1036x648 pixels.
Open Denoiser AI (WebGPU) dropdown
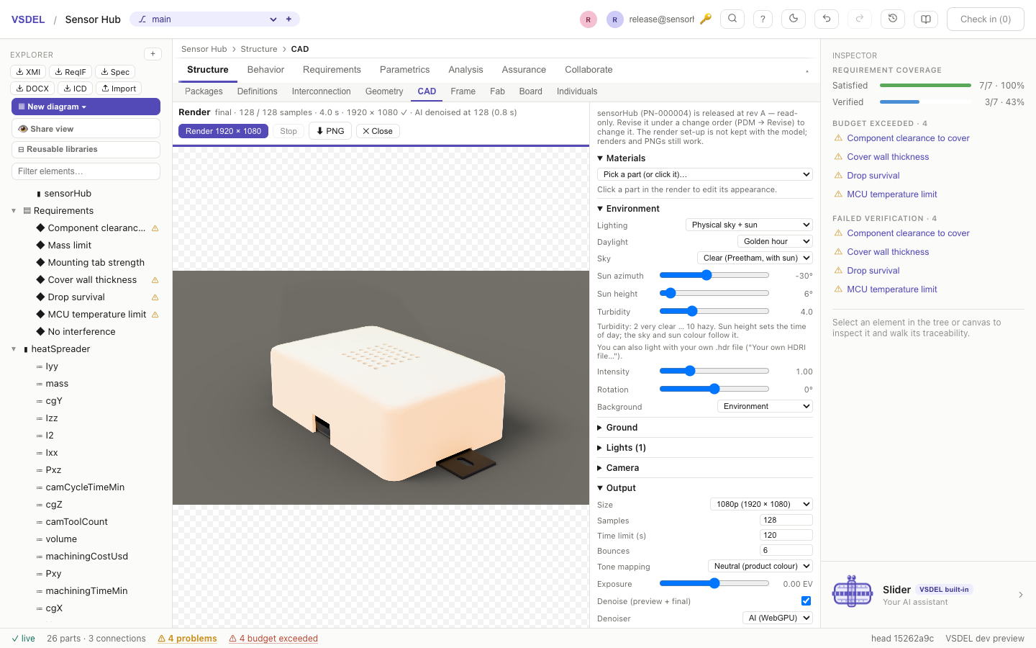(778, 618)
